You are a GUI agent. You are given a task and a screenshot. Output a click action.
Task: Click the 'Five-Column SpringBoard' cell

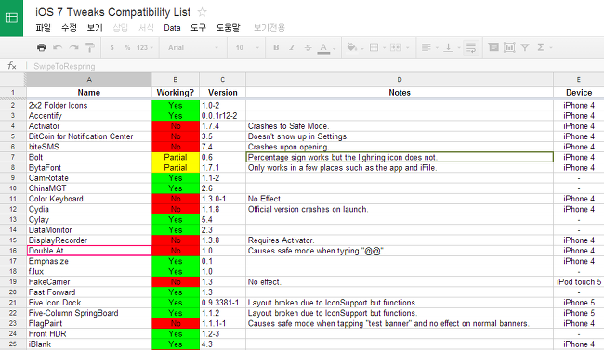89,313
